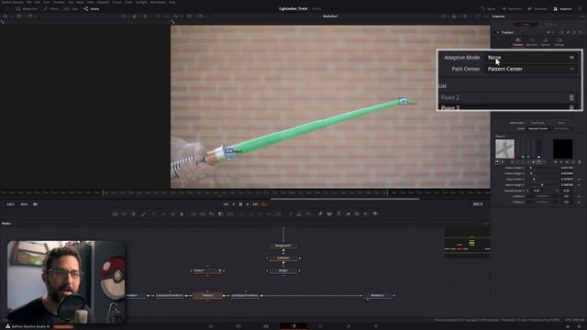Toggle loop playback

(x=264, y=204)
